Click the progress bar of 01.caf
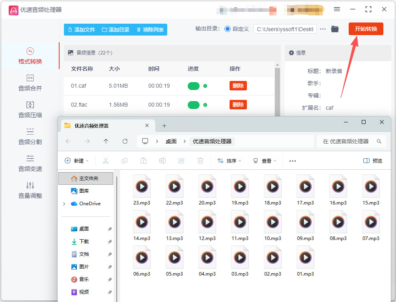396x302 pixels. (193, 86)
